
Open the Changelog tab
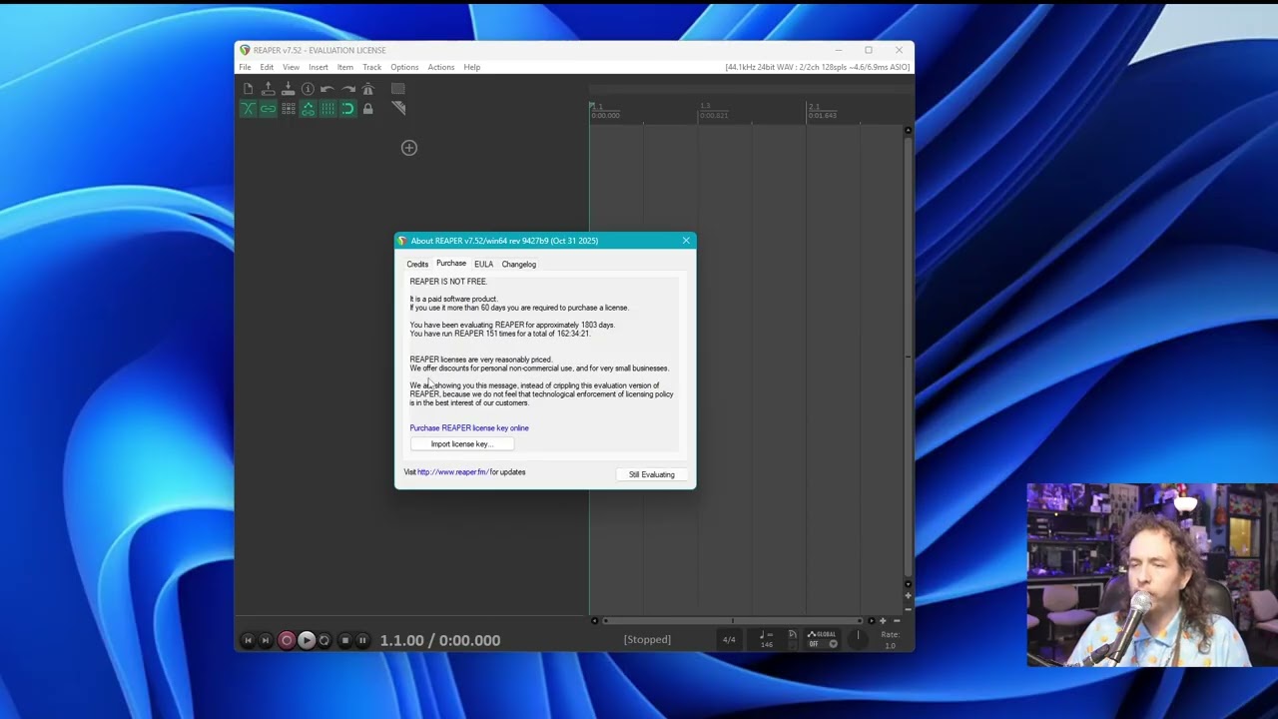click(519, 264)
